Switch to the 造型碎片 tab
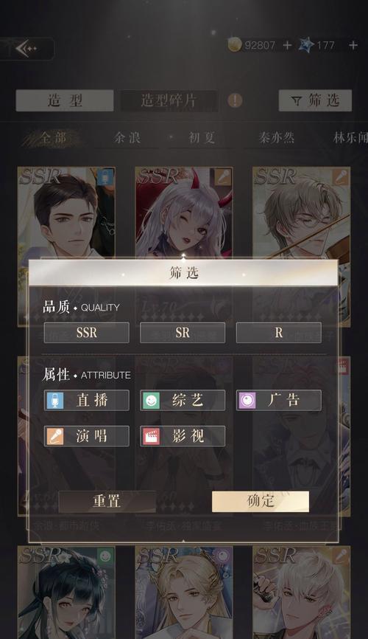This screenshot has height=639, width=368. point(169,100)
